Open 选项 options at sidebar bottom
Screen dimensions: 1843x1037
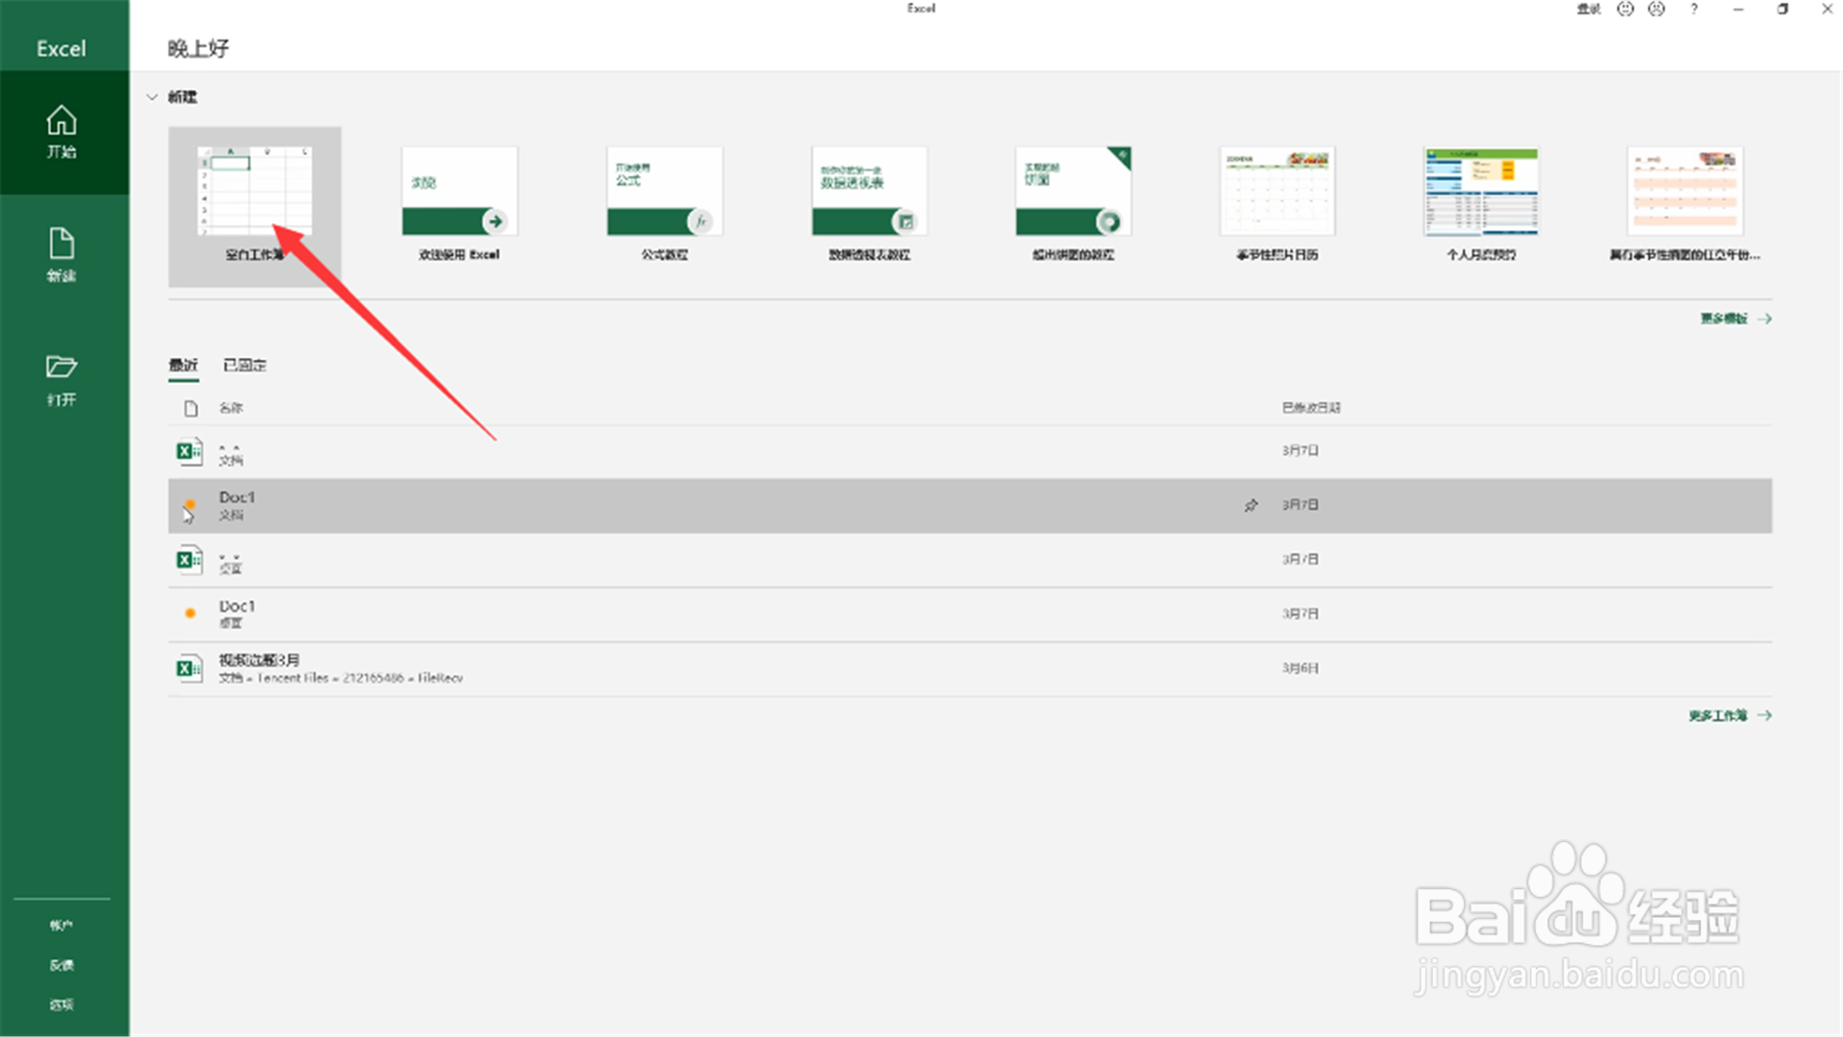(61, 1004)
